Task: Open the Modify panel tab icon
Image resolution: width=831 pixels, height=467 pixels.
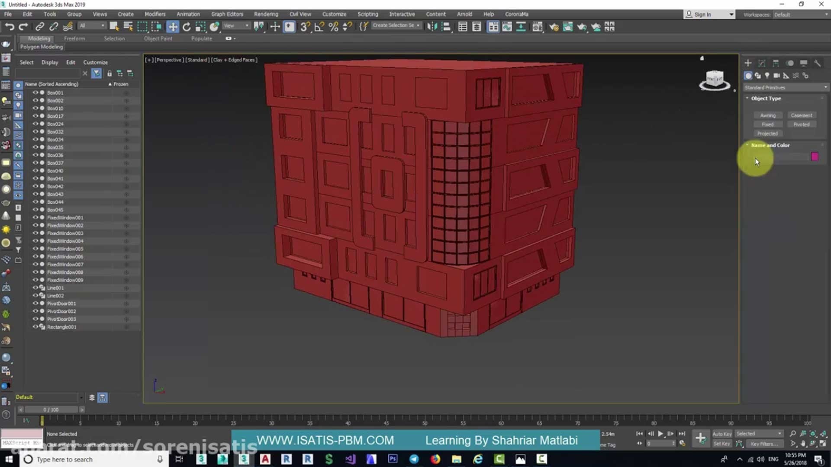Action: point(762,63)
